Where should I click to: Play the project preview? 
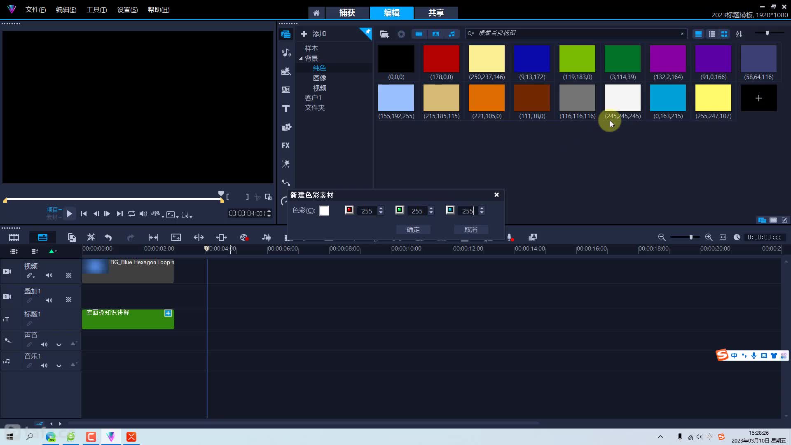click(x=70, y=213)
